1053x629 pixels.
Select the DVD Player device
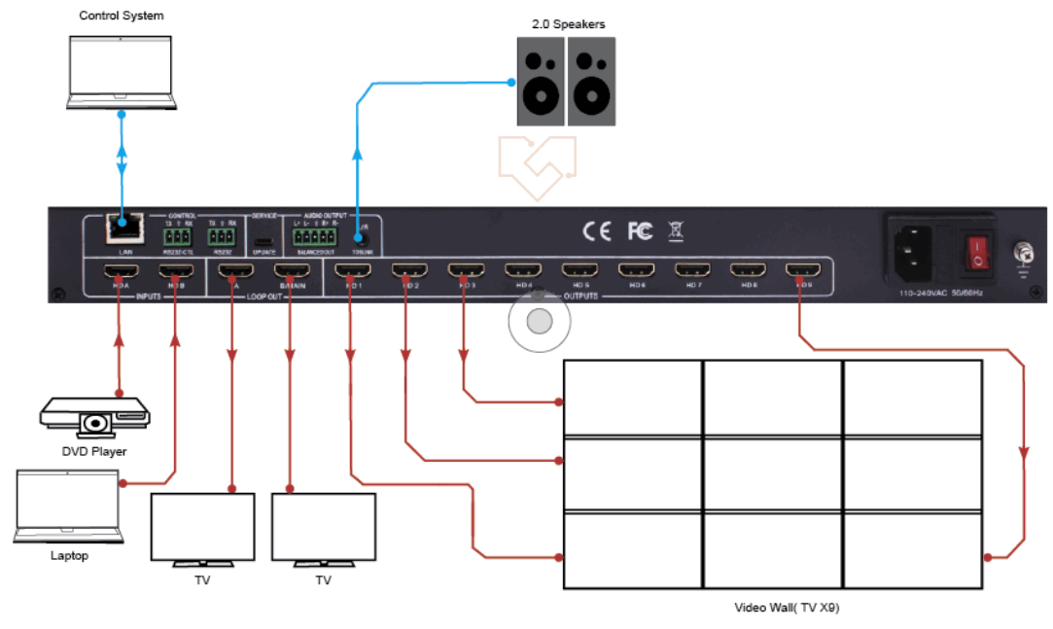click(x=94, y=418)
